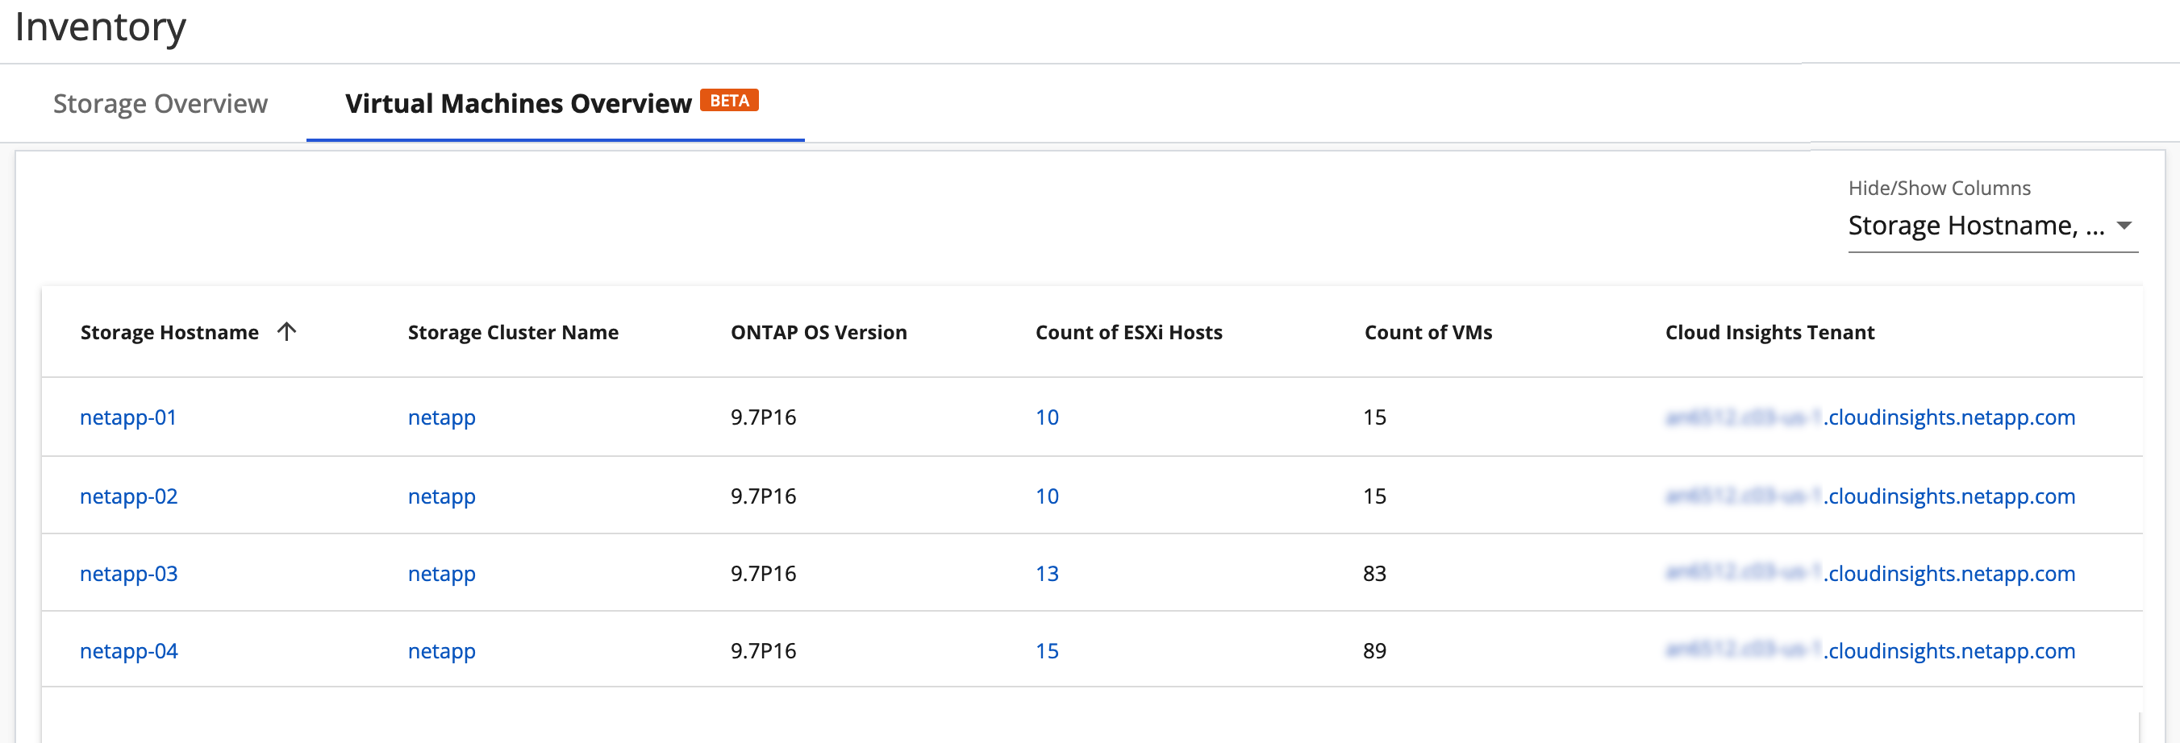Screen dimensions: 2180x743
Task: Select VM count 83 in netapp-03 row
Action: click(1374, 573)
